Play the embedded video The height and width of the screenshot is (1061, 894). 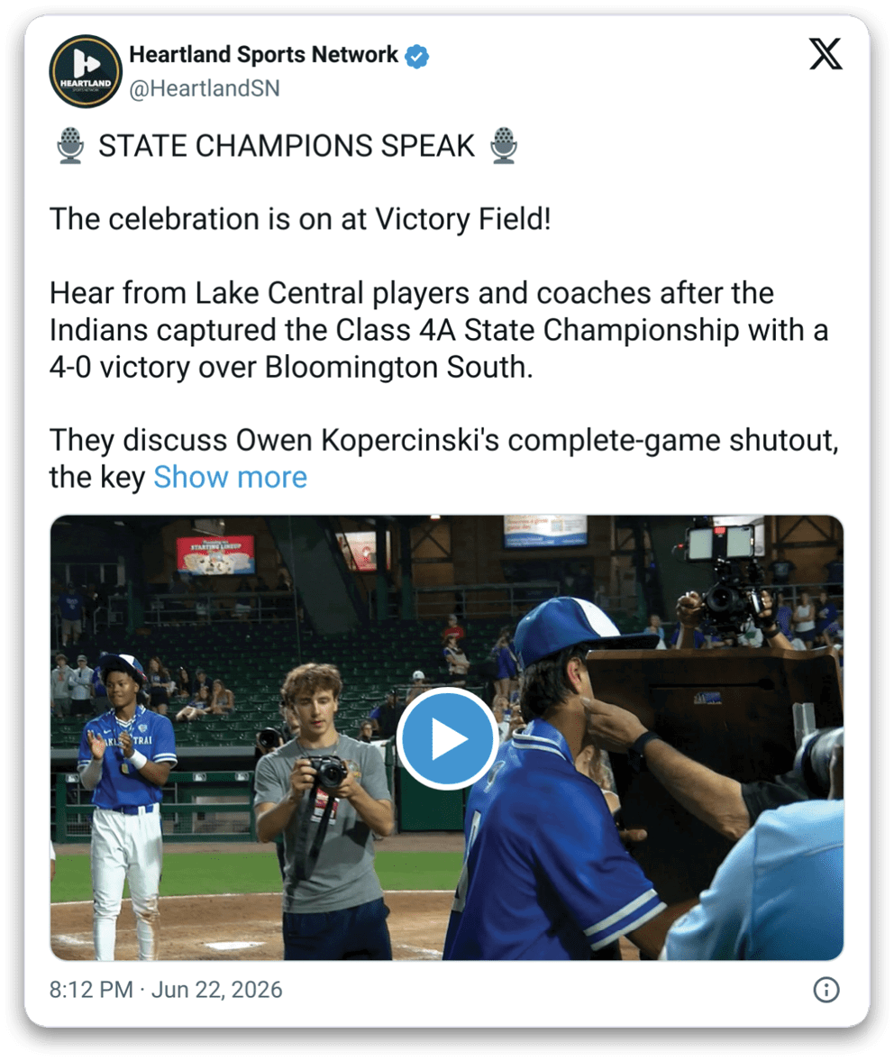point(447,737)
